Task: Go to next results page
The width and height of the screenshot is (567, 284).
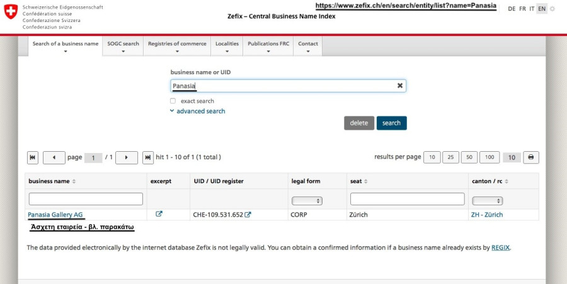Action: (127, 157)
